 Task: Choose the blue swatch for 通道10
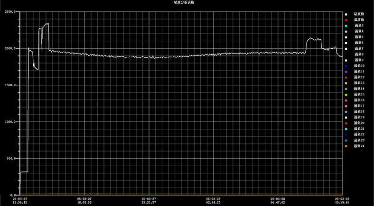(x=346, y=66)
